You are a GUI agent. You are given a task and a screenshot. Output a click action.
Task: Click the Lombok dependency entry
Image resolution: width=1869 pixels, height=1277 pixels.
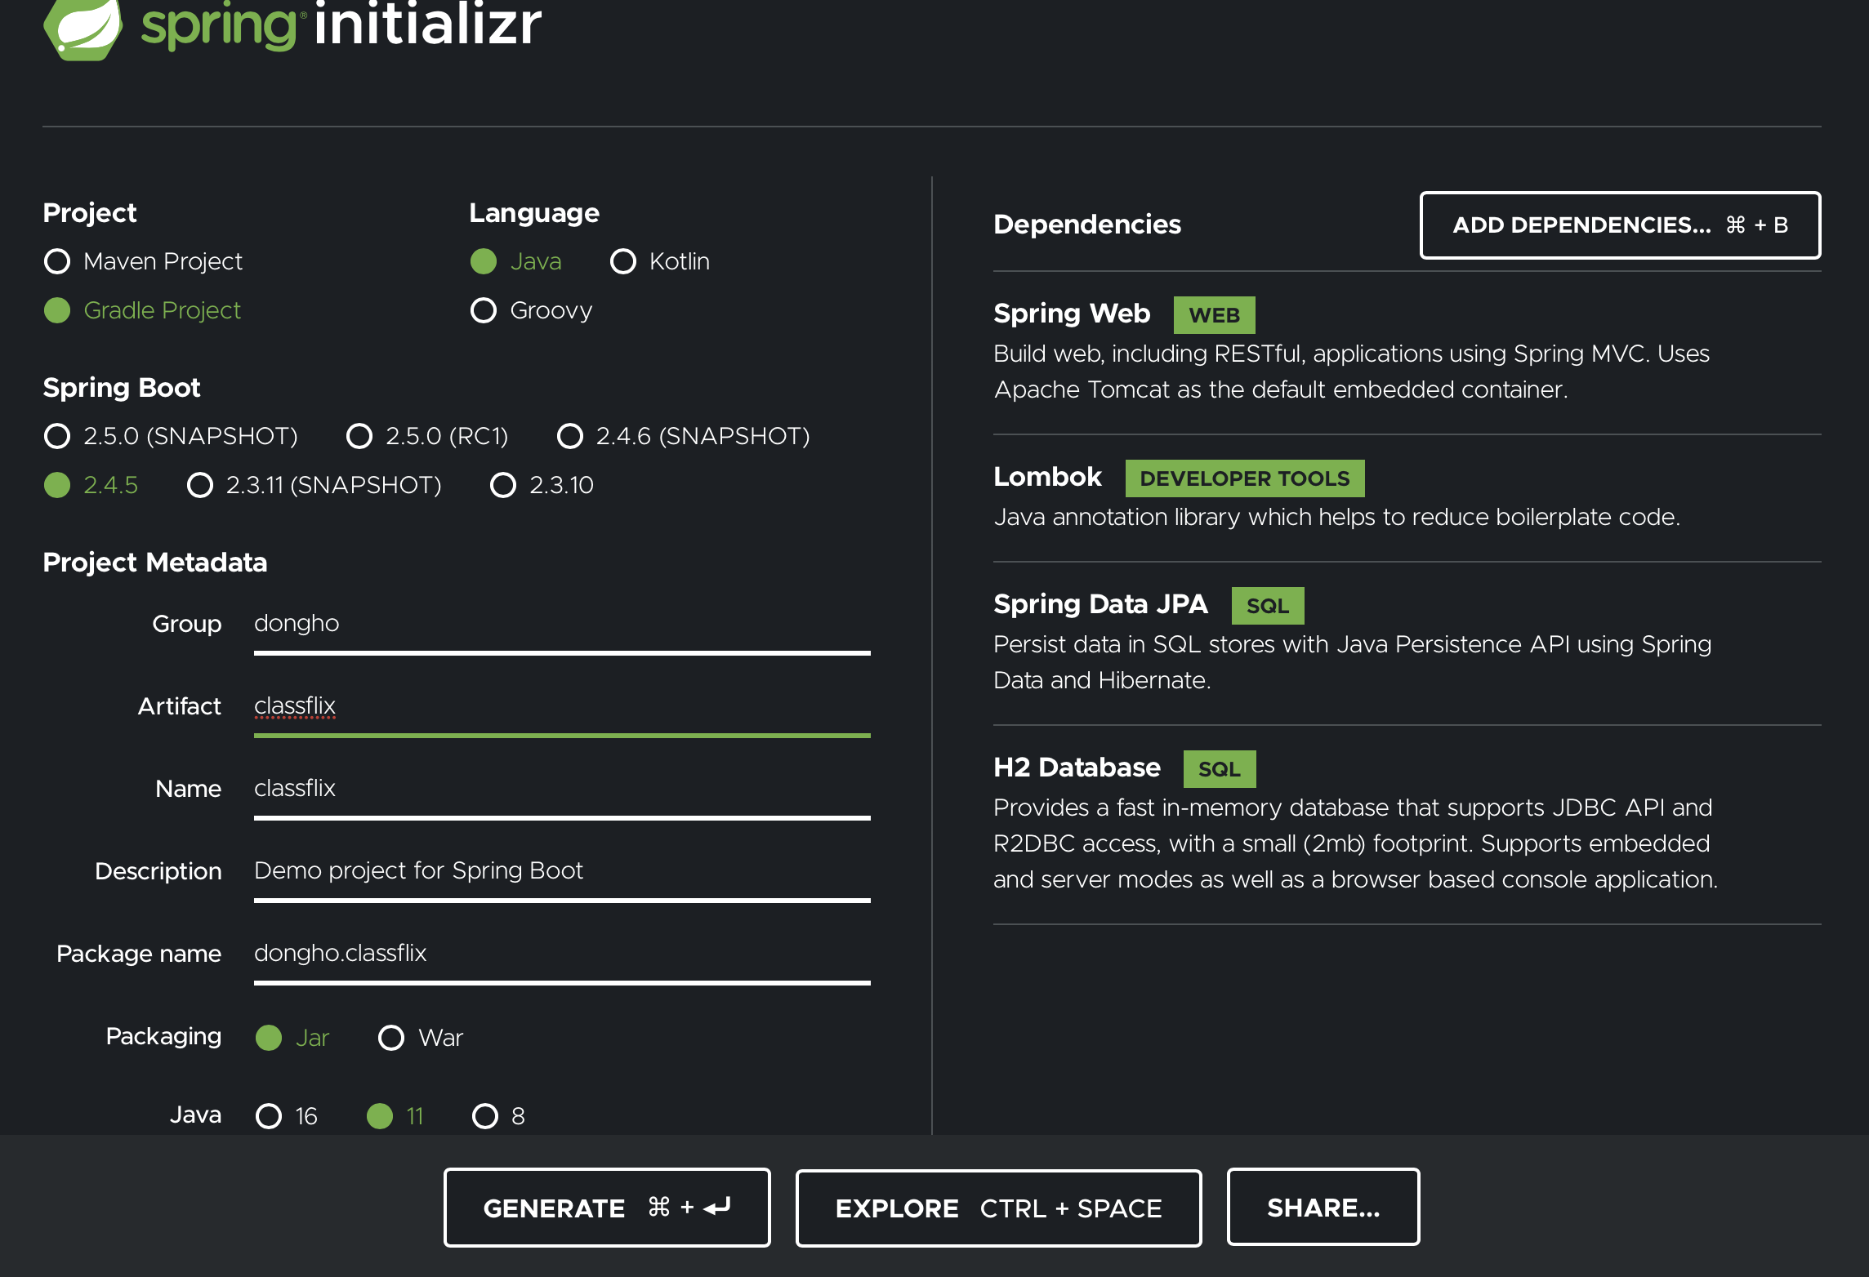click(1047, 477)
